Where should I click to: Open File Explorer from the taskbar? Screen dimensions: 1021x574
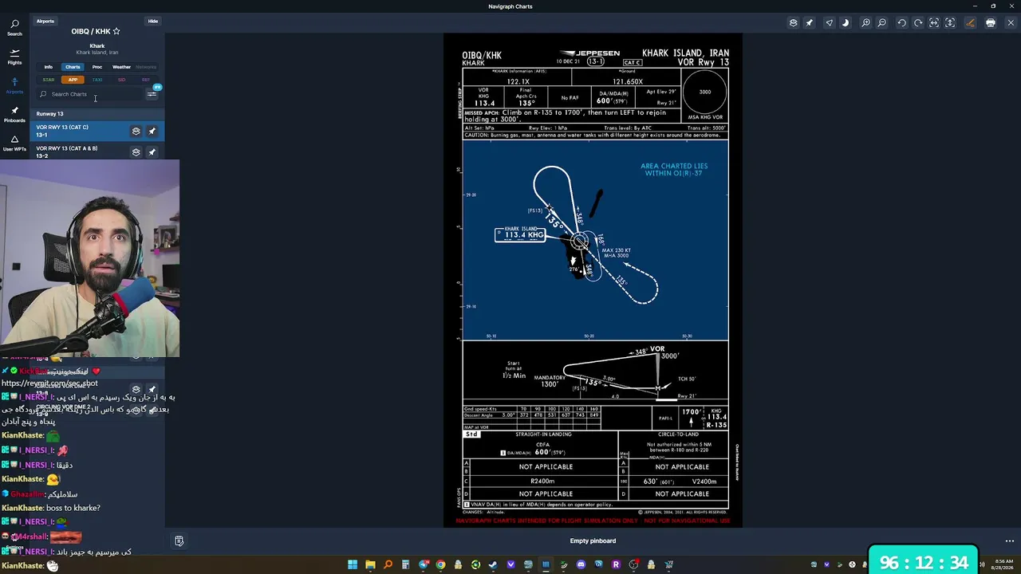coord(370,564)
